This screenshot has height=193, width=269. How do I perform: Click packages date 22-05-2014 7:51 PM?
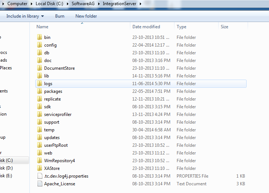[151, 91]
